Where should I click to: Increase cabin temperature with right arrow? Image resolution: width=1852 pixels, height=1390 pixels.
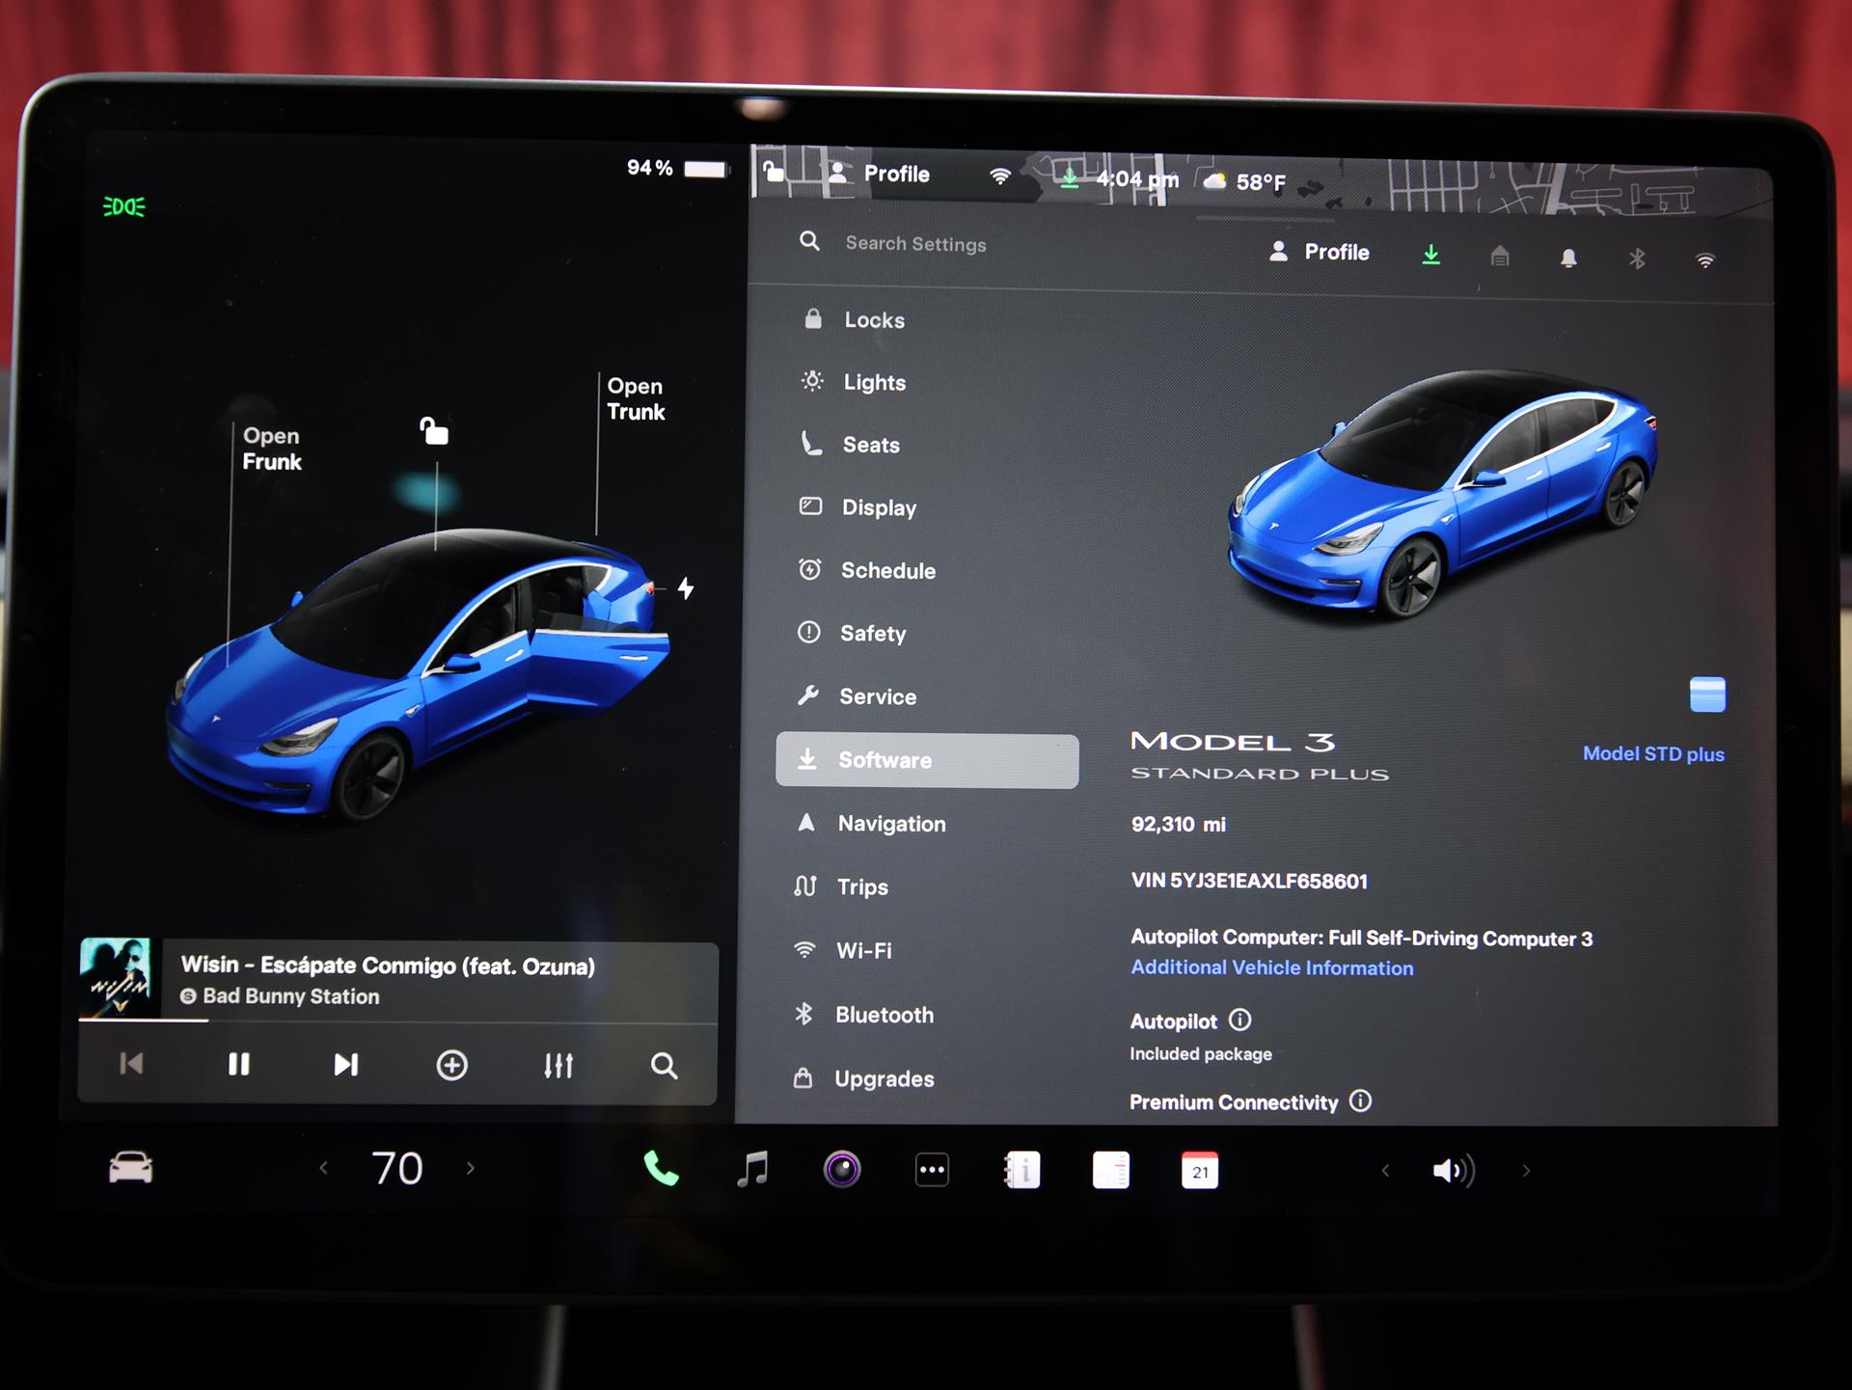tap(471, 1168)
